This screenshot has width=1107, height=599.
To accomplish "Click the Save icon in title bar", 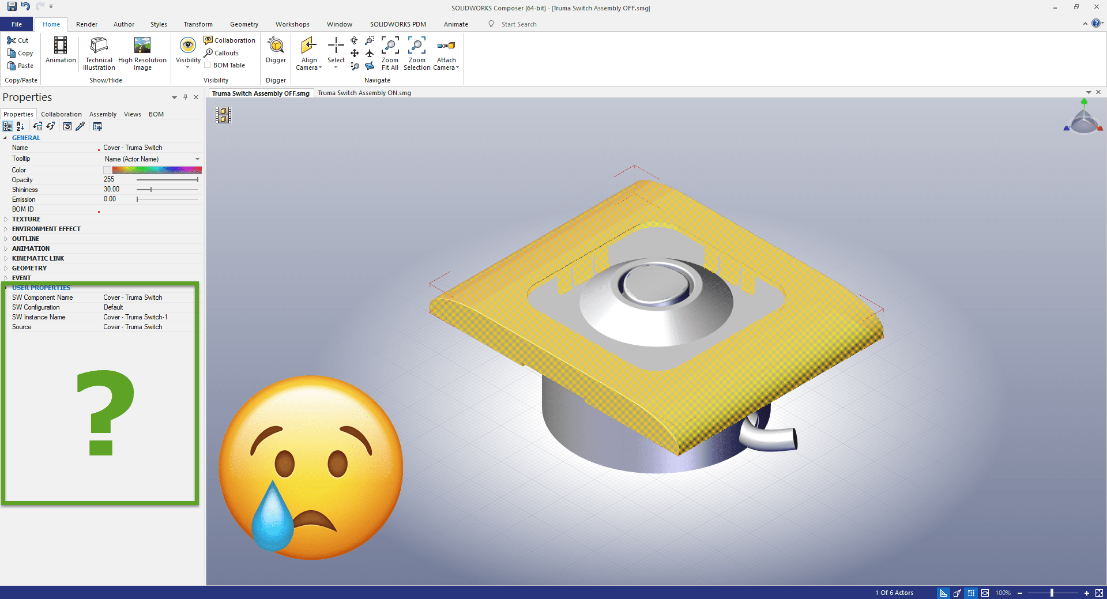I will pyautogui.click(x=12, y=6).
